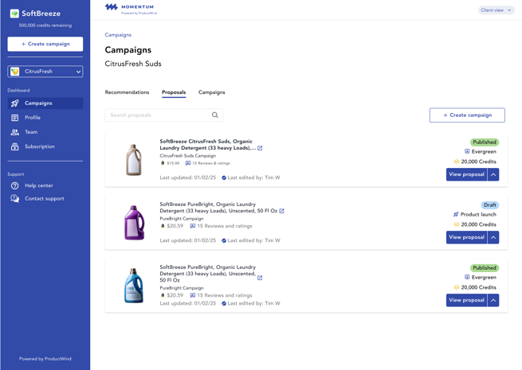The height and width of the screenshot is (370, 522).
Task: Open the CitrusFresh brand selector dropdown
Action: [45, 72]
